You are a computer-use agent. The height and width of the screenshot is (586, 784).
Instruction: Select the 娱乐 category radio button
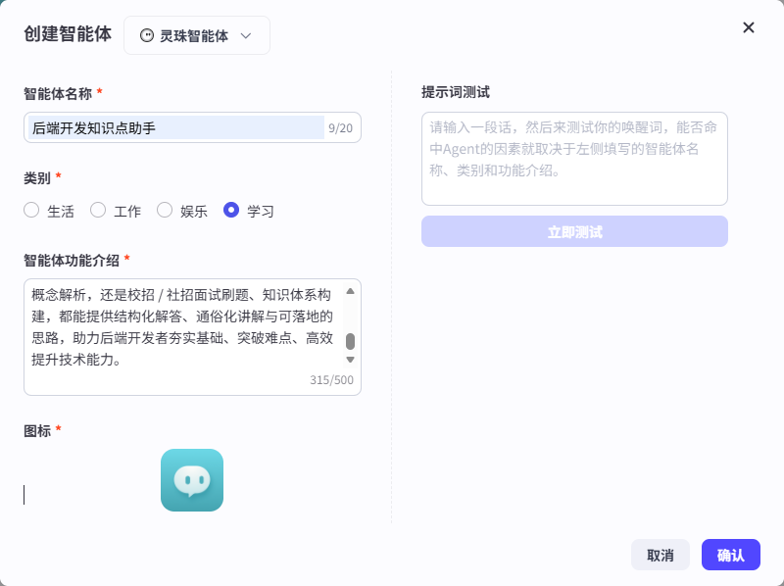pos(165,210)
